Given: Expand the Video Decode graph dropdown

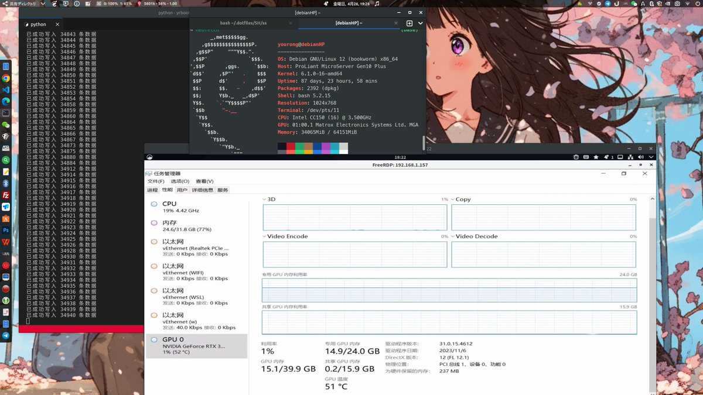Looking at the screenshot, I should (453, 236).
